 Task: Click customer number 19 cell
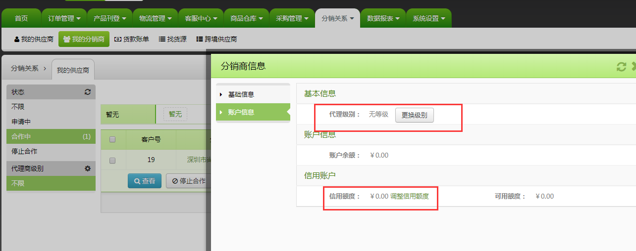coord(151,160)
